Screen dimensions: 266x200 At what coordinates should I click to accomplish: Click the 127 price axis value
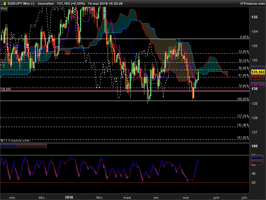(x=254, y=132)
